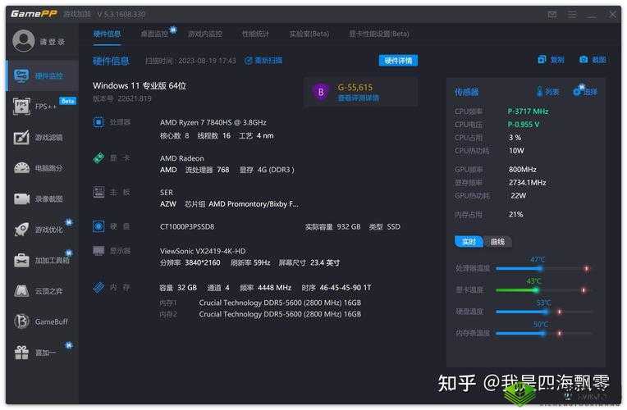
Task: Switch to the 实验室(Beta) tab
Action: click(x=309, y=34)
